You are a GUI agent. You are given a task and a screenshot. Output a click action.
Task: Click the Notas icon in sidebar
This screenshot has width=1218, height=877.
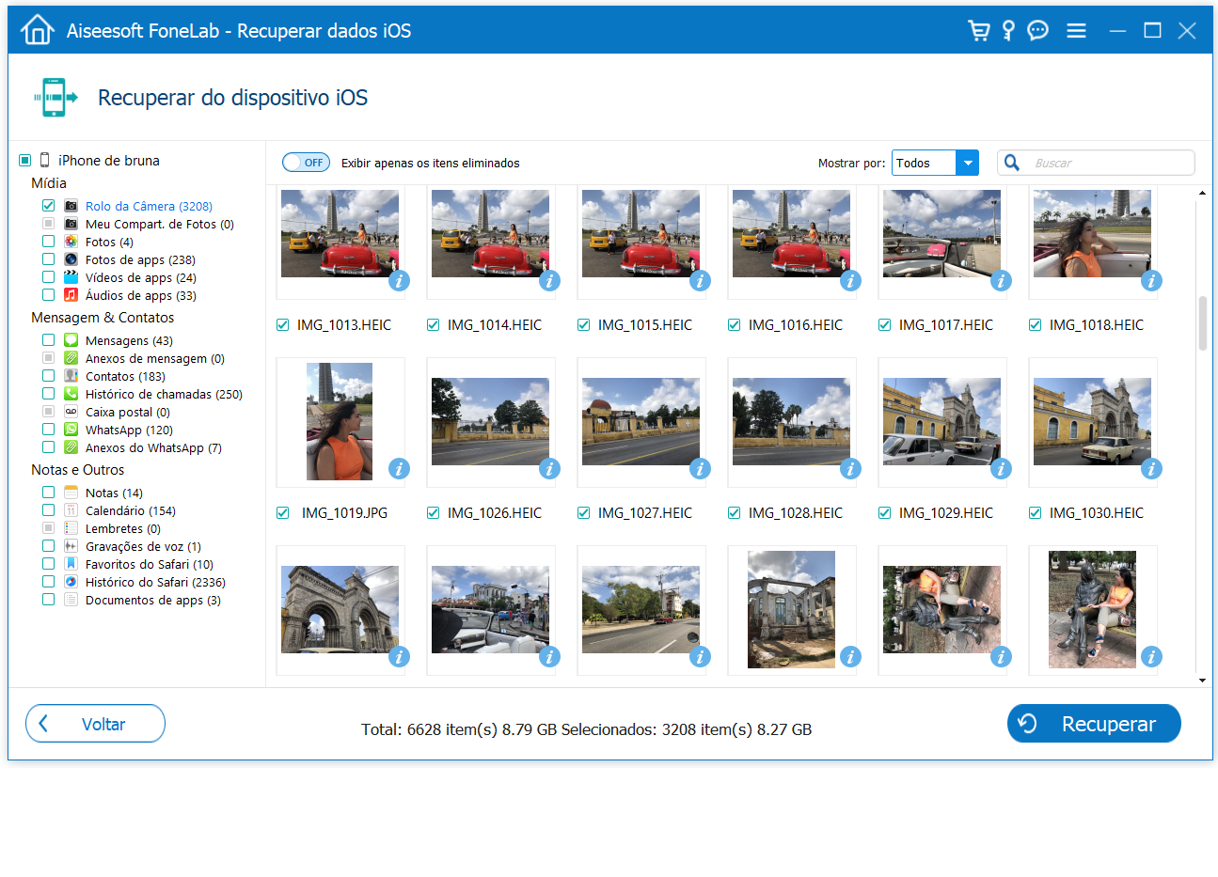pos(71,493)
